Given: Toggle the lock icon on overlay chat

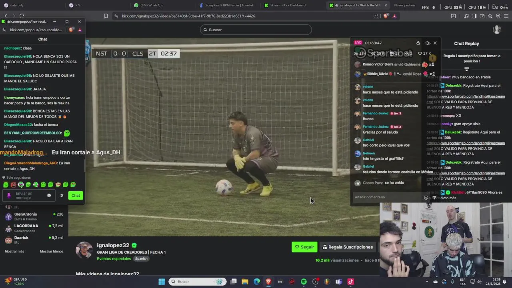Looking at the screenshot, I should [418, 43].
